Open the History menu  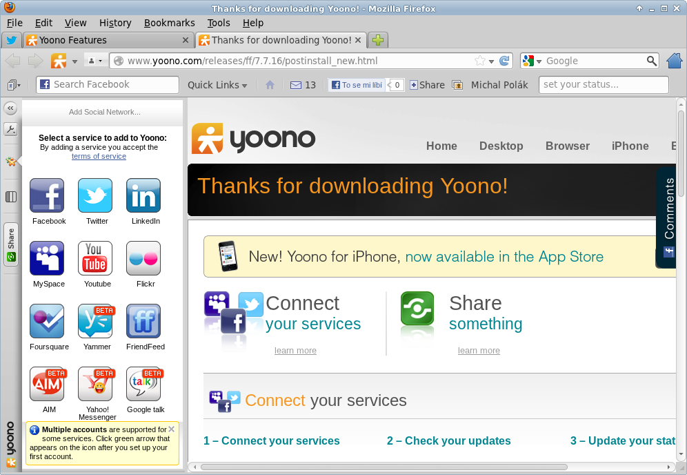click(x=115, y=23)
